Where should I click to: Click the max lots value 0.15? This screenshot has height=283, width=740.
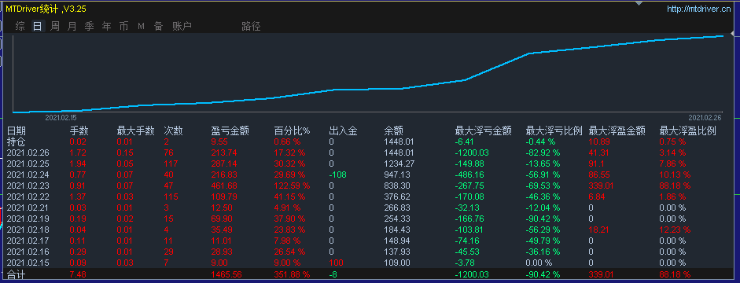125,153
